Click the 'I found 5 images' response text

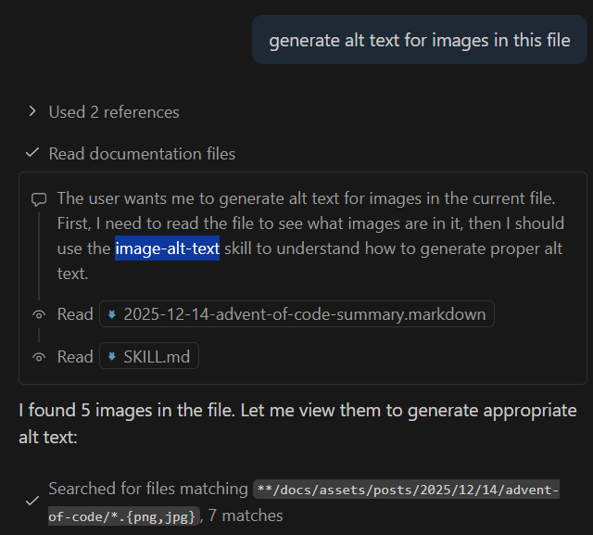[x=296, y=423]
